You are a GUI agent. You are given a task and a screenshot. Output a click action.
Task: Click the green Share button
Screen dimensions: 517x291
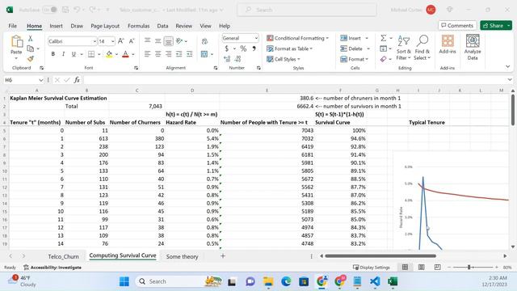tap(496, 25)
